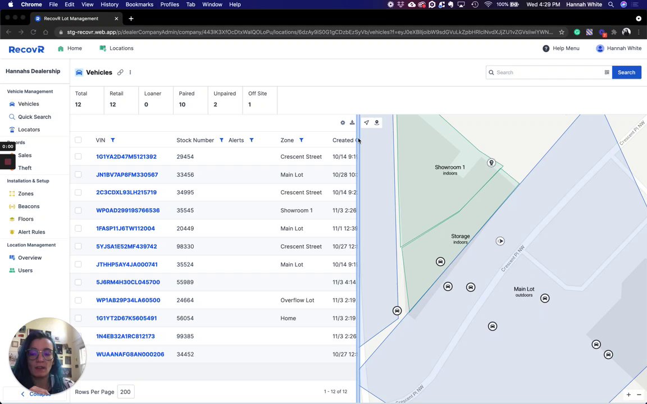Open Vehicles in the sidebar
Screen dimensions: 647x404
click(28, 104)
